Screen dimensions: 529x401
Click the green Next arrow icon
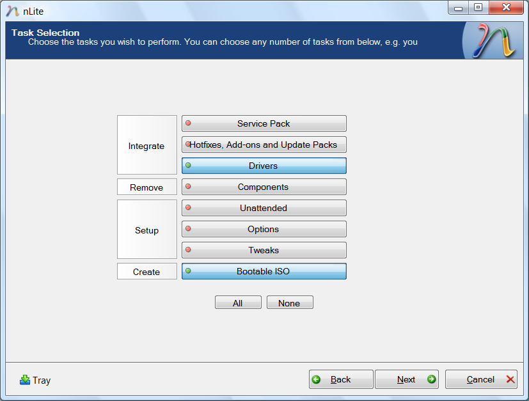tap(431, 379)
